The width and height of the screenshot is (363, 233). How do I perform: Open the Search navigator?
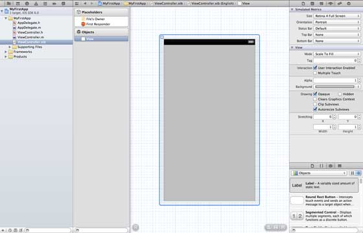tap(27, 3)
